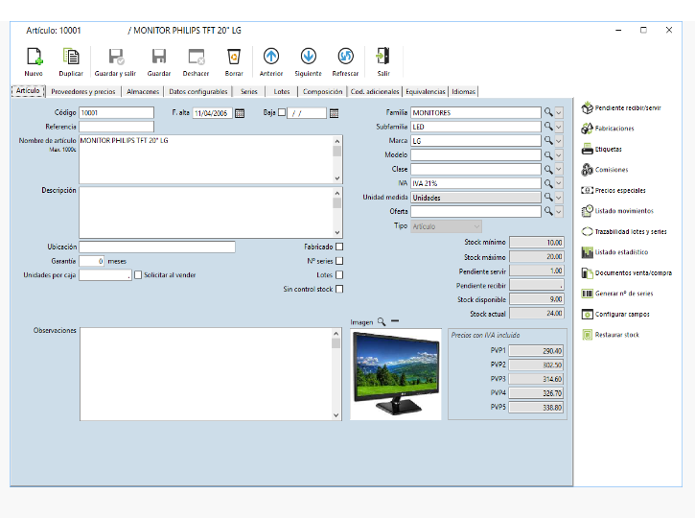This screenshot has width=695, height=518.
Task: Search IVA with magnifier icon
Action: (548, 183)
